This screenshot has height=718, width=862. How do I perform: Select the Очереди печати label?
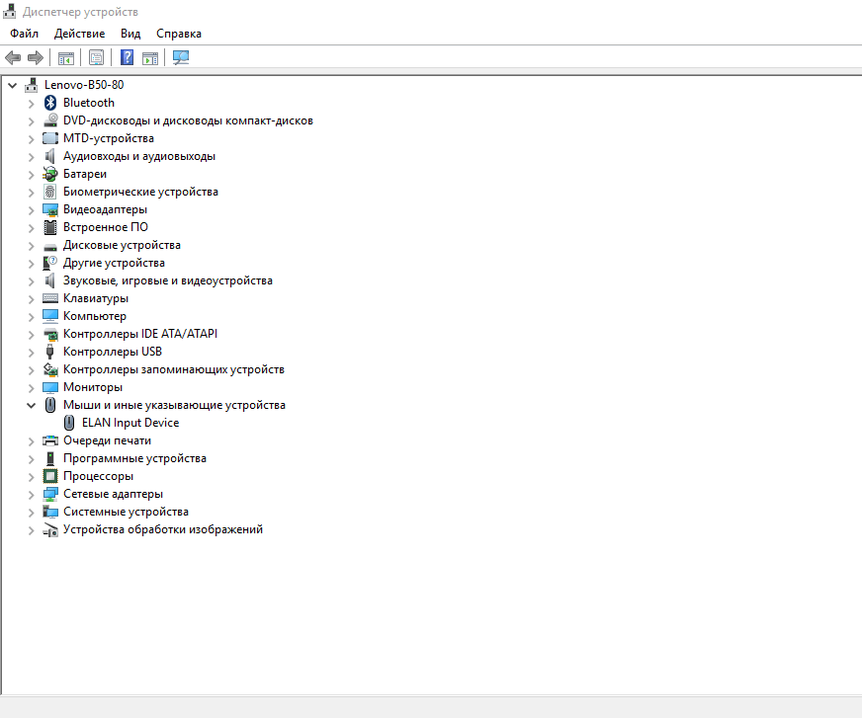pos(107,440)
